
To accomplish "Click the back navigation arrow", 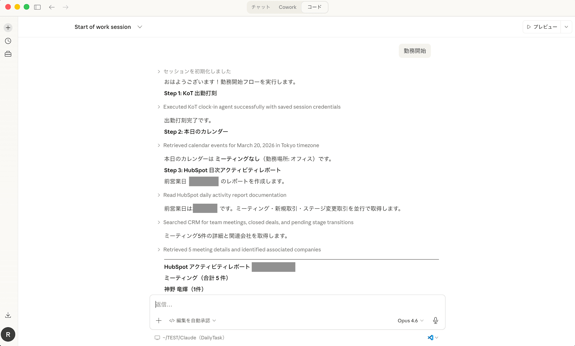I will point(52,7).
